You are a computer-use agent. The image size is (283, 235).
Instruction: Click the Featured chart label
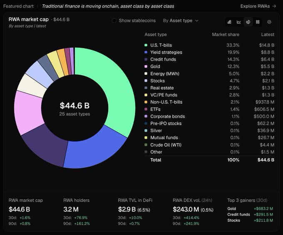[x=18, y=6]
